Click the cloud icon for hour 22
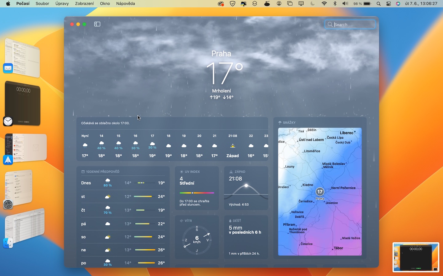The image size is (443, 276). tap(251, 146)
